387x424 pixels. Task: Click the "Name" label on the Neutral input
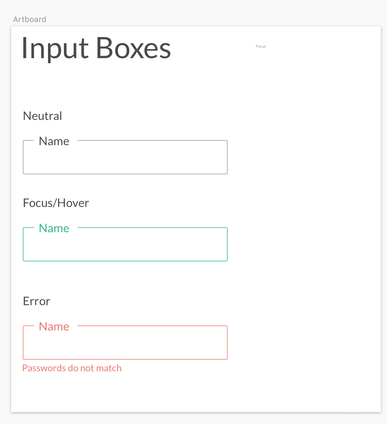tap(54, 141)
